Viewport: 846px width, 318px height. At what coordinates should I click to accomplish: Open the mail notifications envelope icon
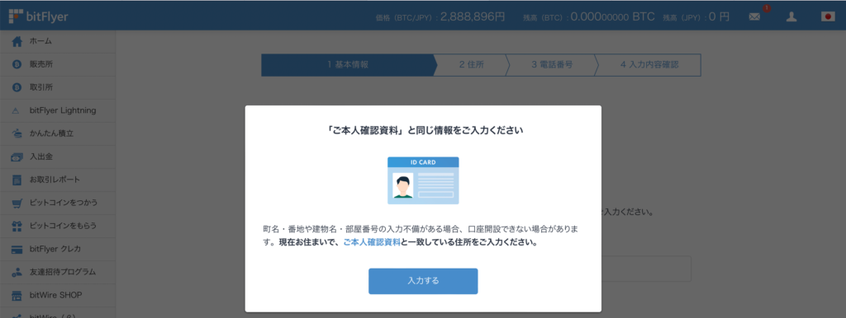754,16
